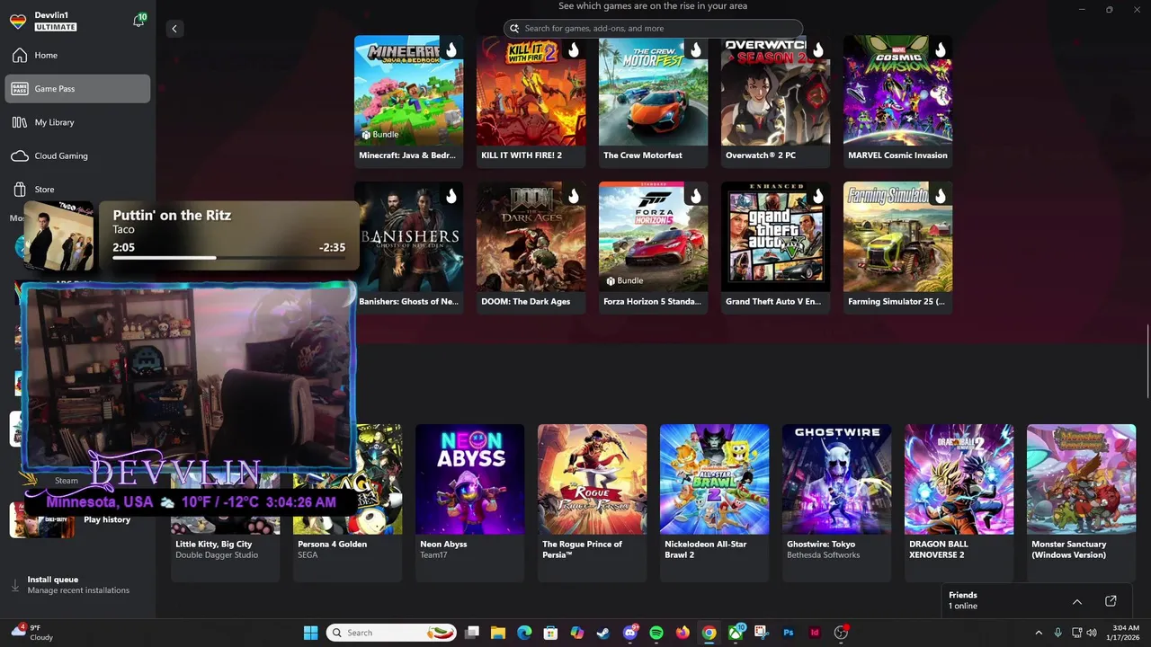Switch to Google Chrome in taskbar

(709, 633)
